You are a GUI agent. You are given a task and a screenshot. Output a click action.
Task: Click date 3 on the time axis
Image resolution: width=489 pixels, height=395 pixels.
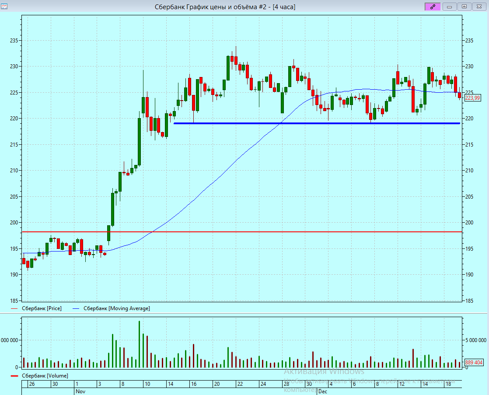click(x=99, y=384)
